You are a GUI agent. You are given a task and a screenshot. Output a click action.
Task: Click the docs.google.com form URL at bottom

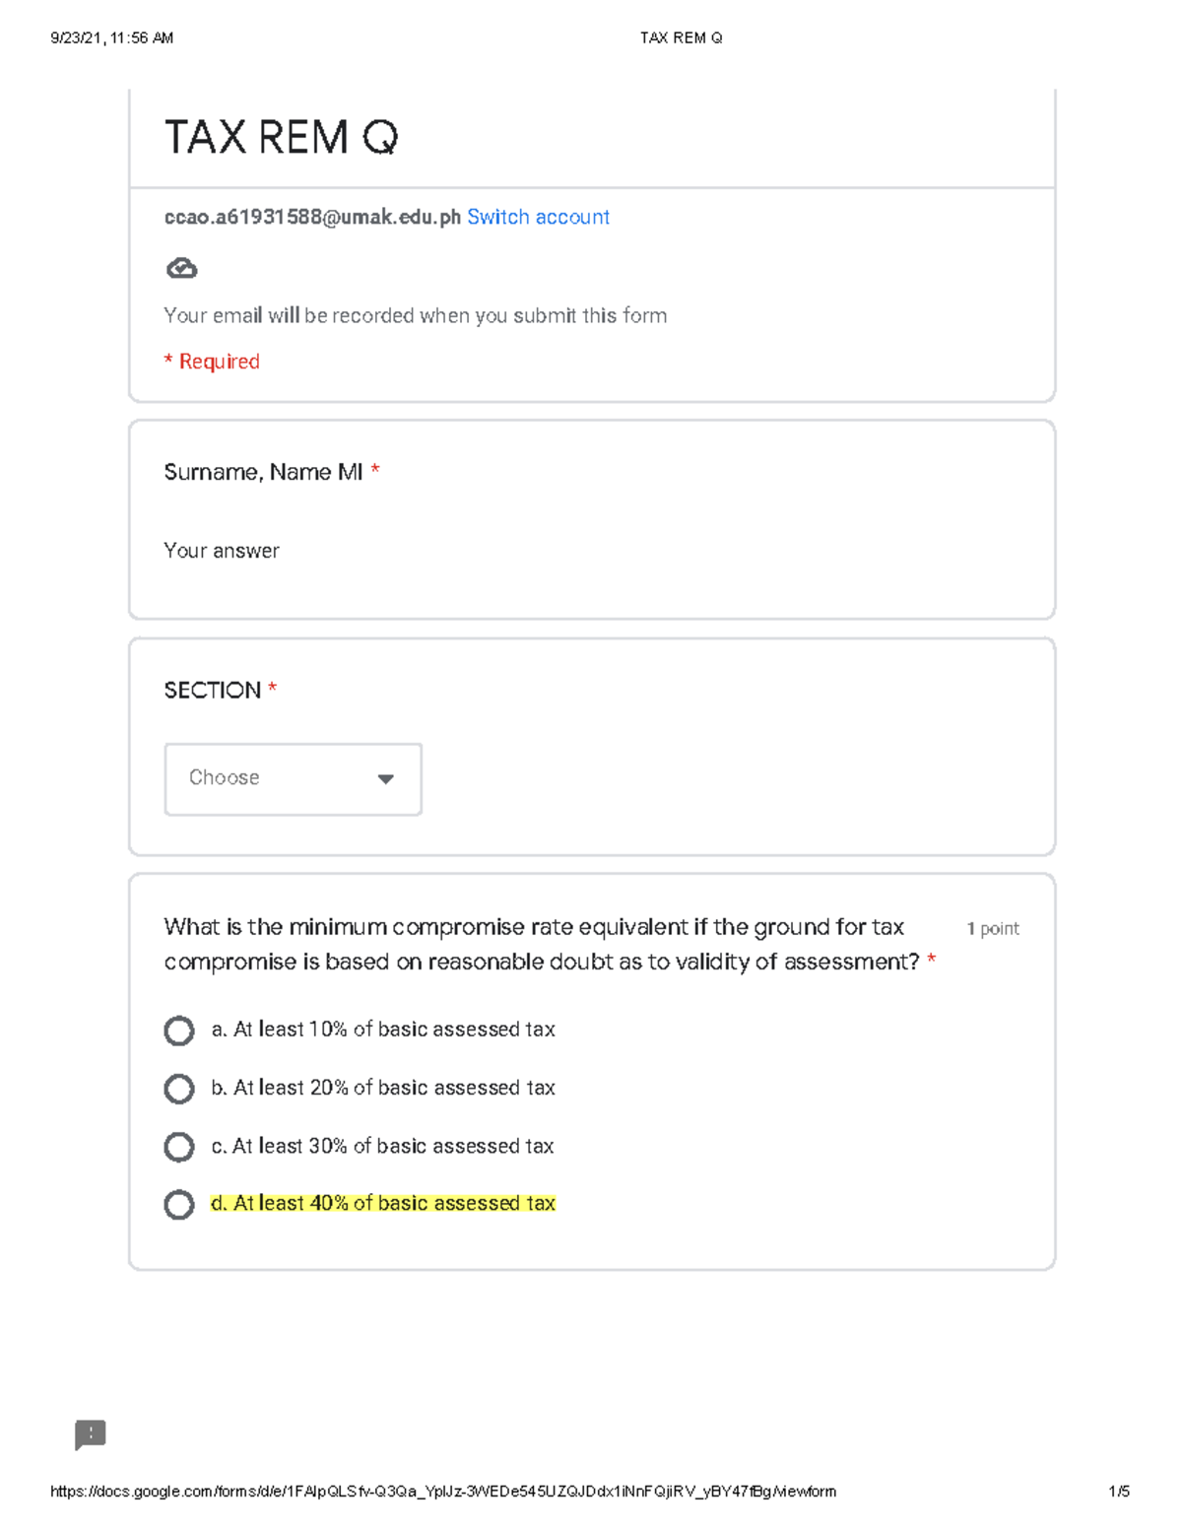pos(441,1491)
